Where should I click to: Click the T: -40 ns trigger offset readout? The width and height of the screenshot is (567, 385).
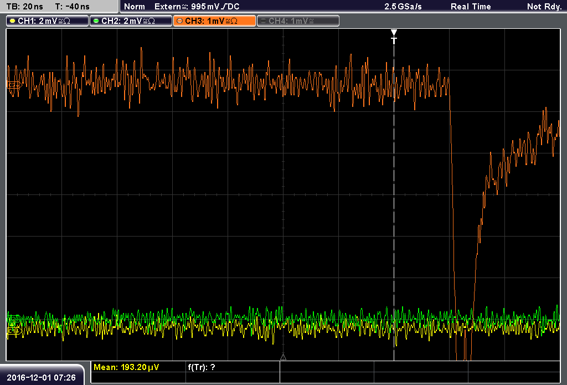[x=73, y=7]
